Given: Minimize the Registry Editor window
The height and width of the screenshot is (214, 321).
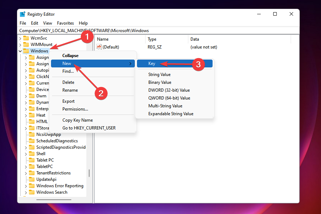Looking at the screenshot, I should [259, 14].
